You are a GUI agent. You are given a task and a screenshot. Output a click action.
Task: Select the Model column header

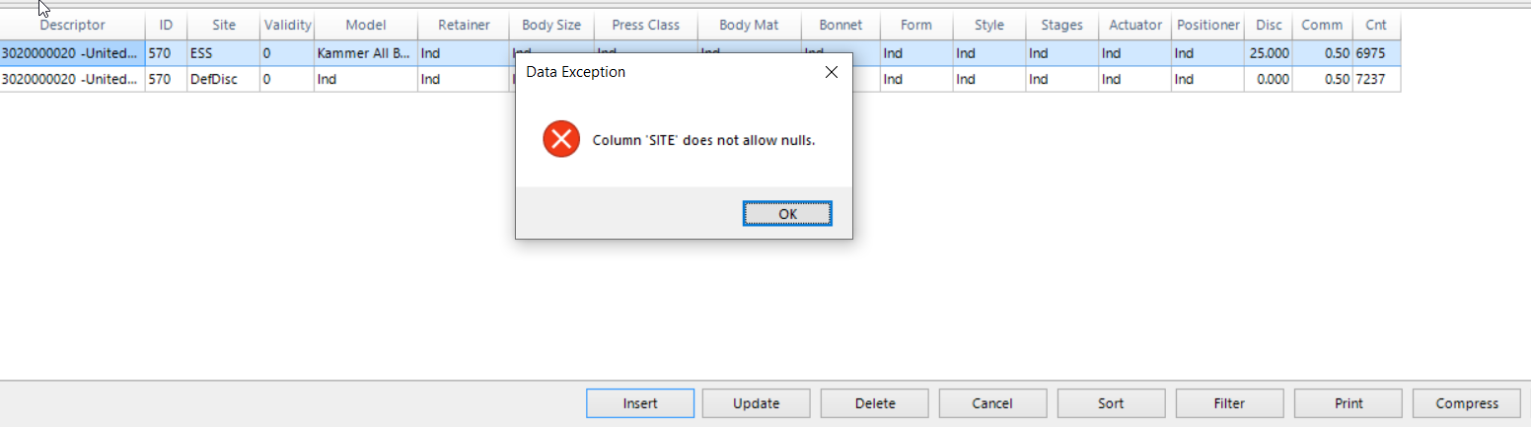point(365,25)
